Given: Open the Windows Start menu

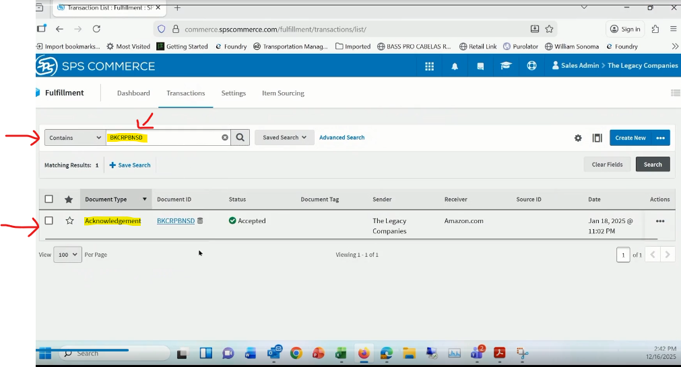Looking at the screenshot, I should pos(44,354).
